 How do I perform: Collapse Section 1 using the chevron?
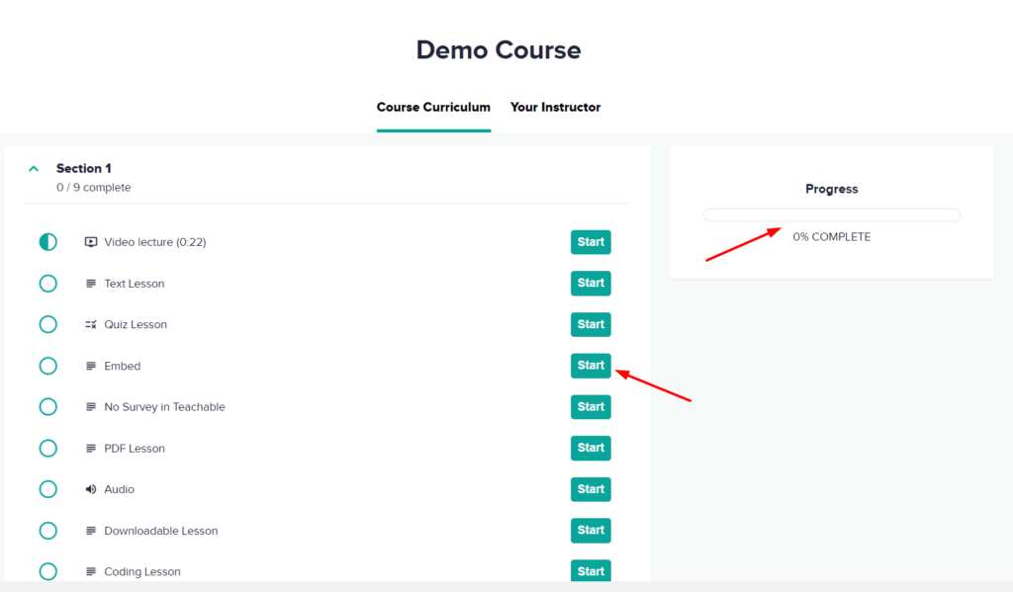[x=33, y=168]
